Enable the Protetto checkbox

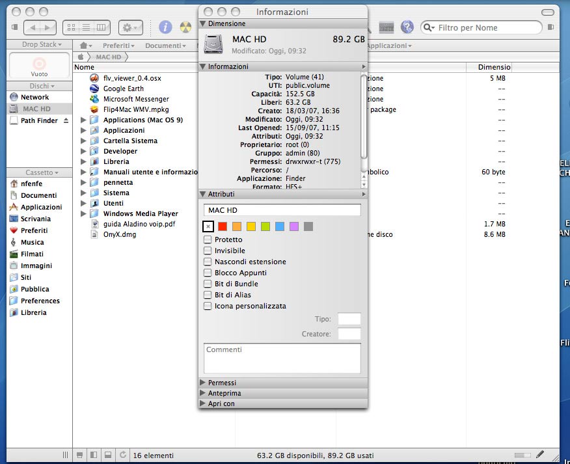(x=208, y=239)
